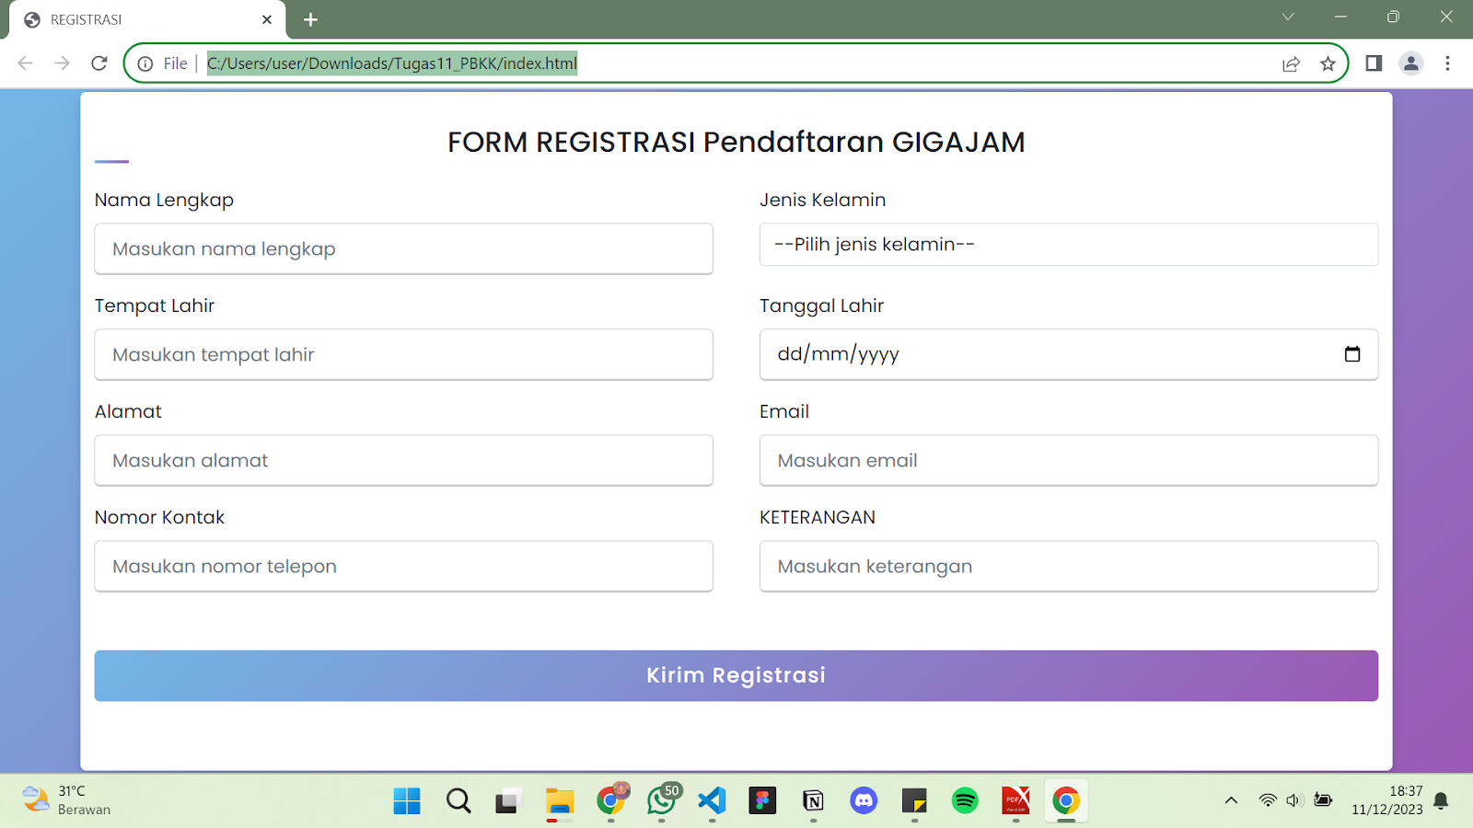Click the form title heading text
The height and width of the screenshot is (828, 1473).
click(x=736, y=142)
